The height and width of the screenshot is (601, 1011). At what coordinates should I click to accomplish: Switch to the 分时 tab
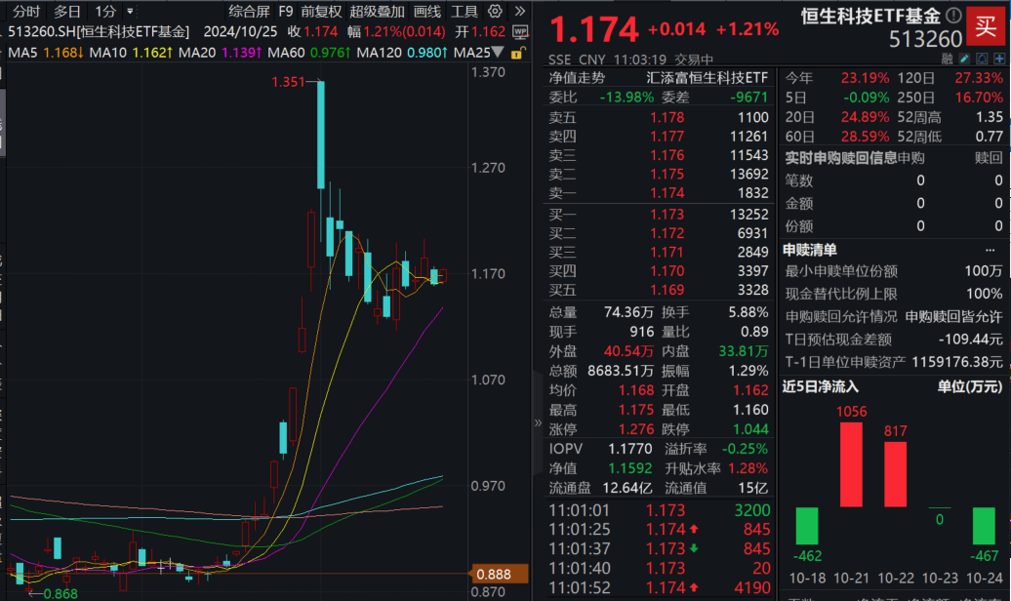27,12
